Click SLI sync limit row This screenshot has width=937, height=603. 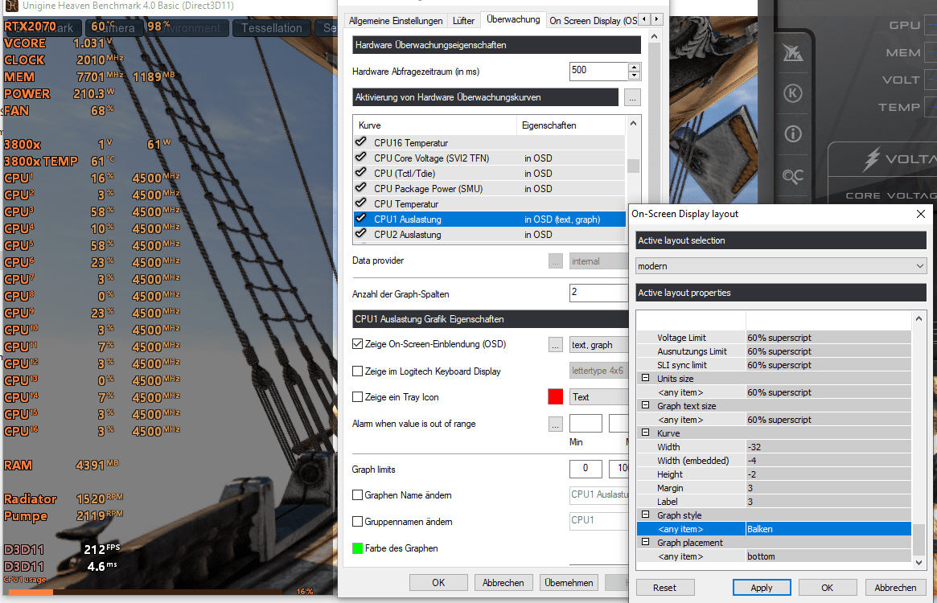tap(774, 365)
